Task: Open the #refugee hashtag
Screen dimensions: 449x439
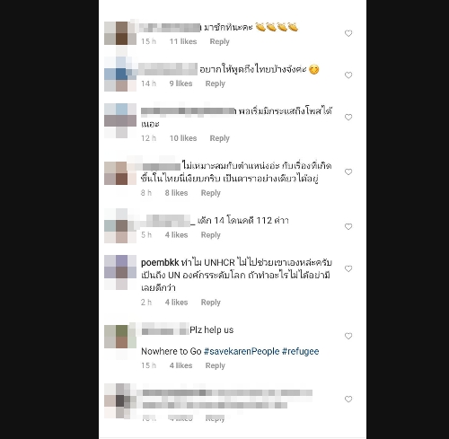Action: point(300,351)
